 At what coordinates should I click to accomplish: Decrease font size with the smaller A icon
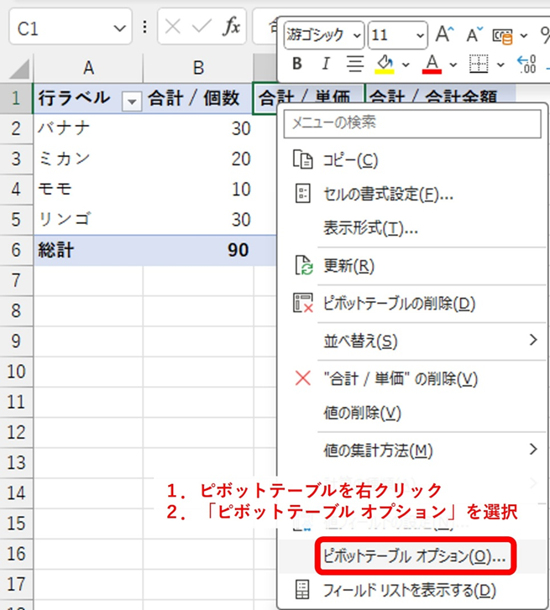pyautogui.click(x=474, y=35)
